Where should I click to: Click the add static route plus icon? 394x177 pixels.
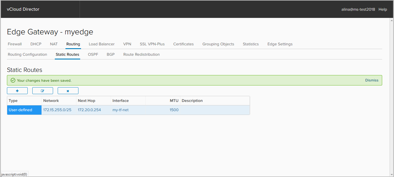coord(17,91)
